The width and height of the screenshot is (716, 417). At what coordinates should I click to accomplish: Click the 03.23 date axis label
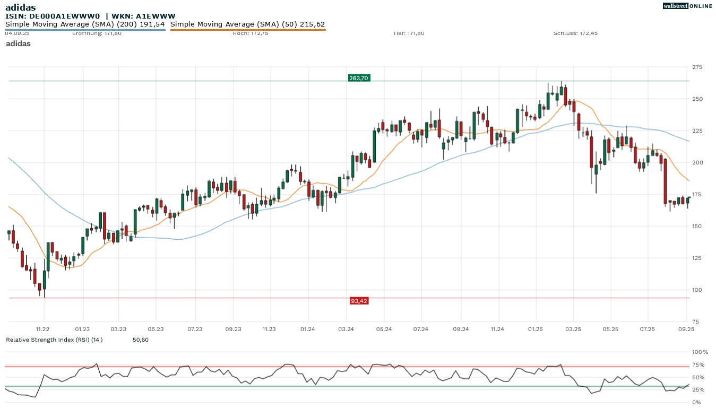[118, 329]
